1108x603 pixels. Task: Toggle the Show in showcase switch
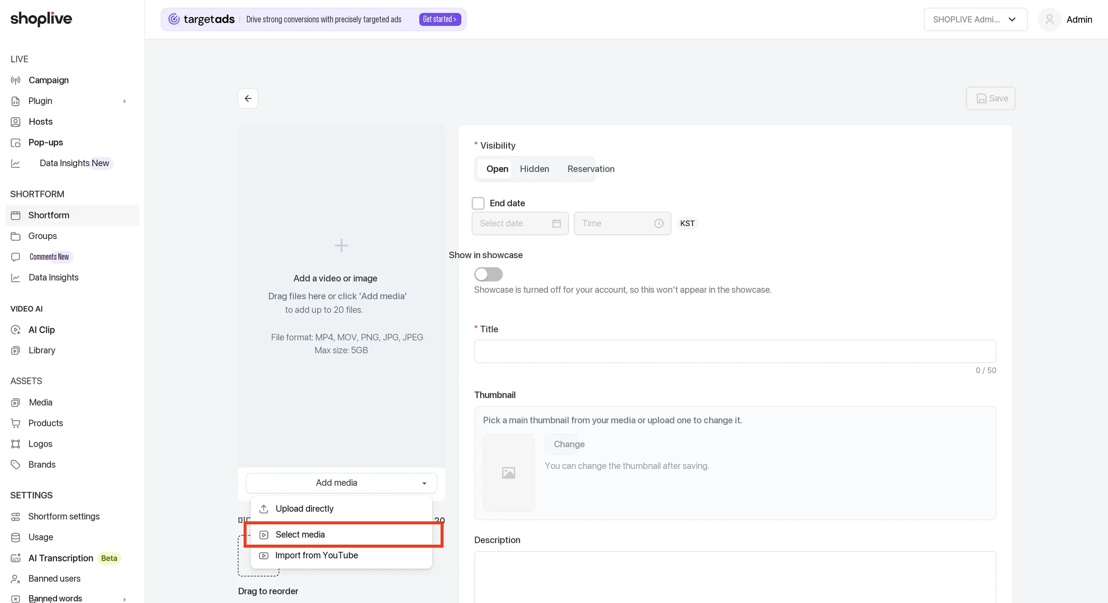pos(488,275)
